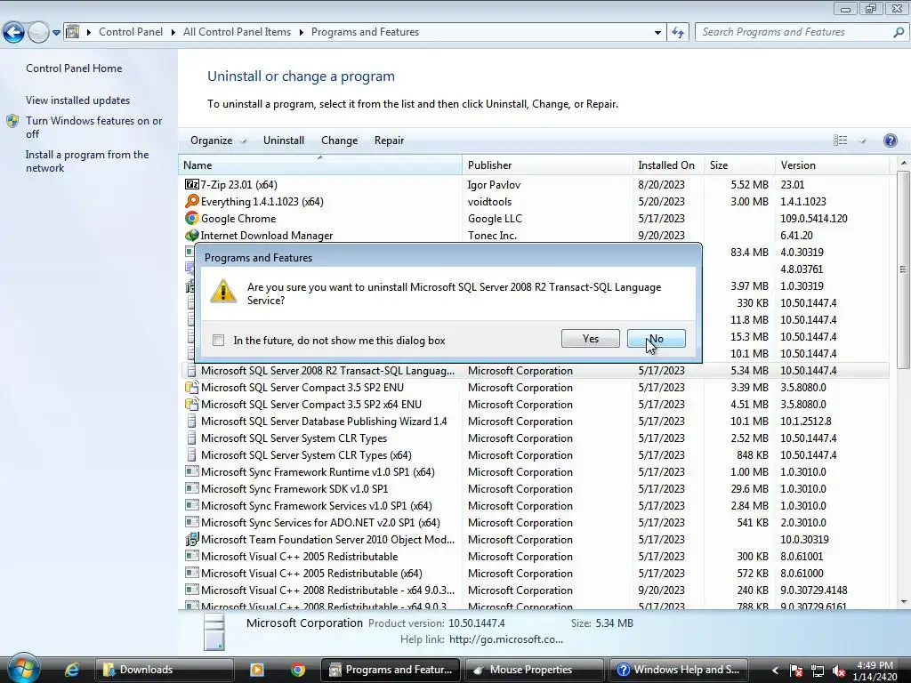Image resolution: width=911 pixels, height=683 pixels.
Task: Click the vertical scrollbar thumb
Action: coord(902,269)
